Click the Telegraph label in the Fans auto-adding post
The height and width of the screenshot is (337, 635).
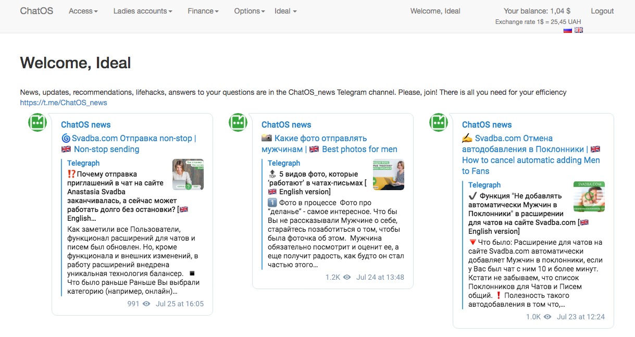[484, 185]
